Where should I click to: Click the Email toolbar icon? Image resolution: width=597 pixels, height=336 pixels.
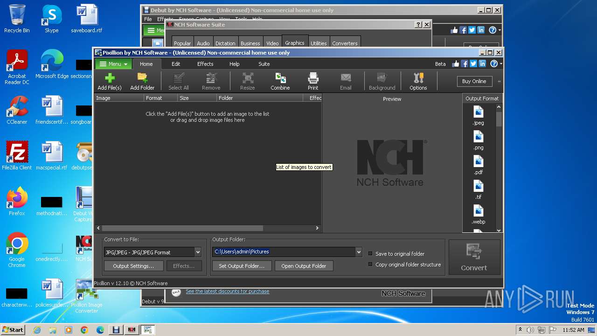pyautogui.click(x=346, y=82)
